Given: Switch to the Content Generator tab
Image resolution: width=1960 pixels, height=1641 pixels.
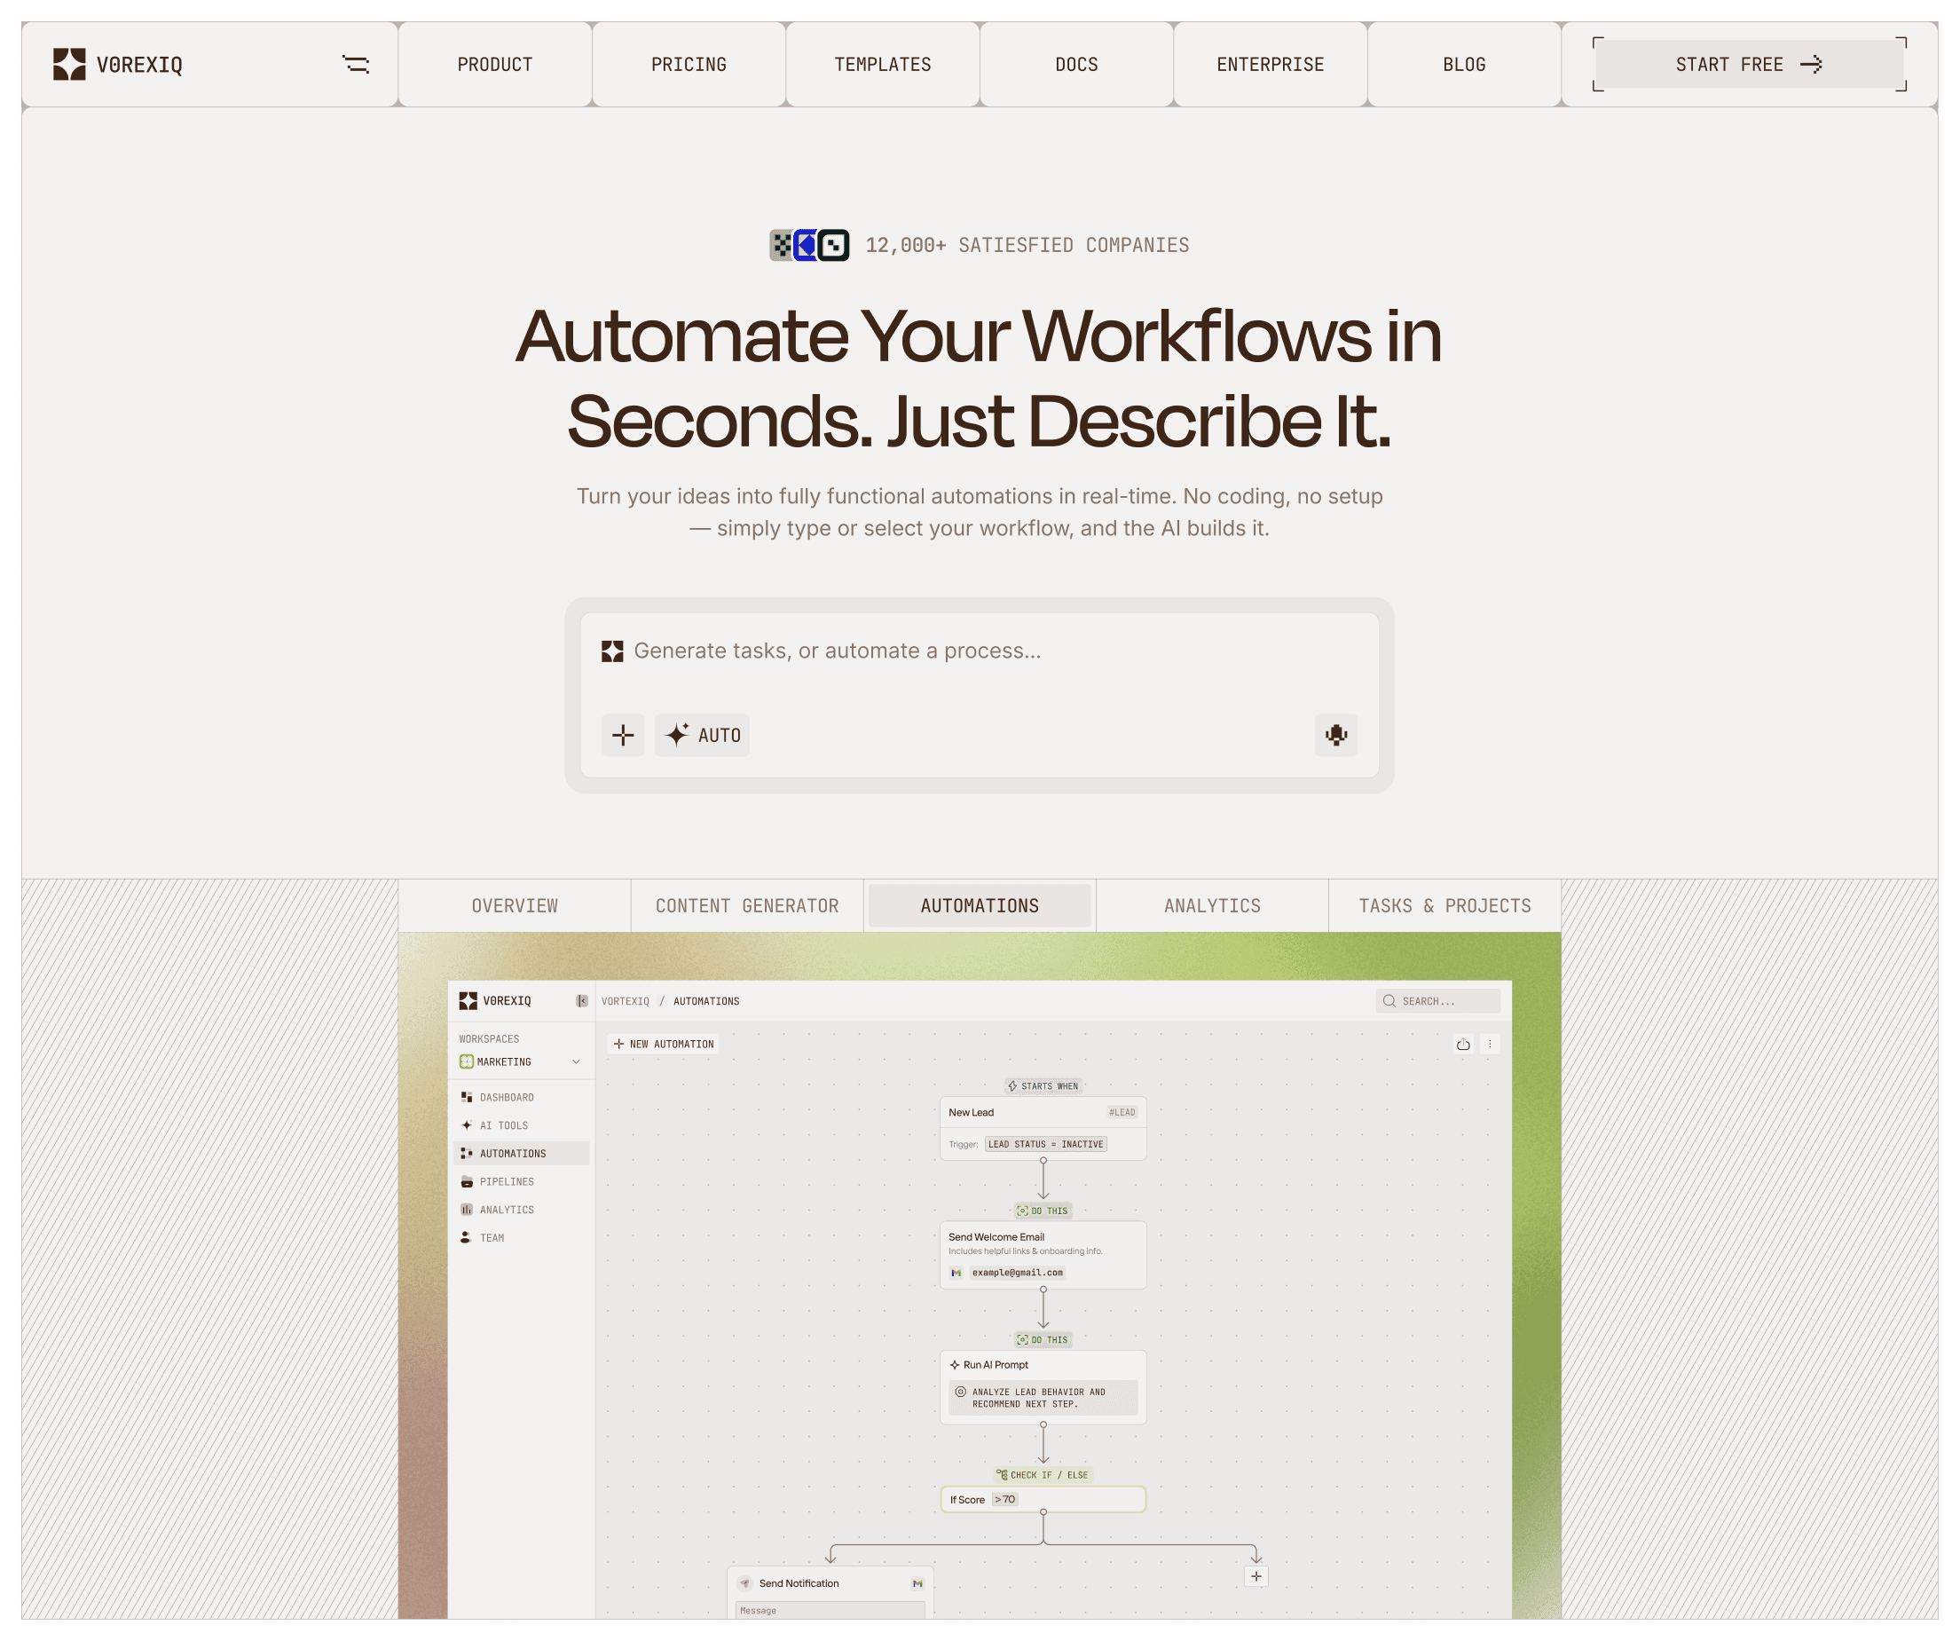Looking at the screenshot, I should (x=747, y=905).
